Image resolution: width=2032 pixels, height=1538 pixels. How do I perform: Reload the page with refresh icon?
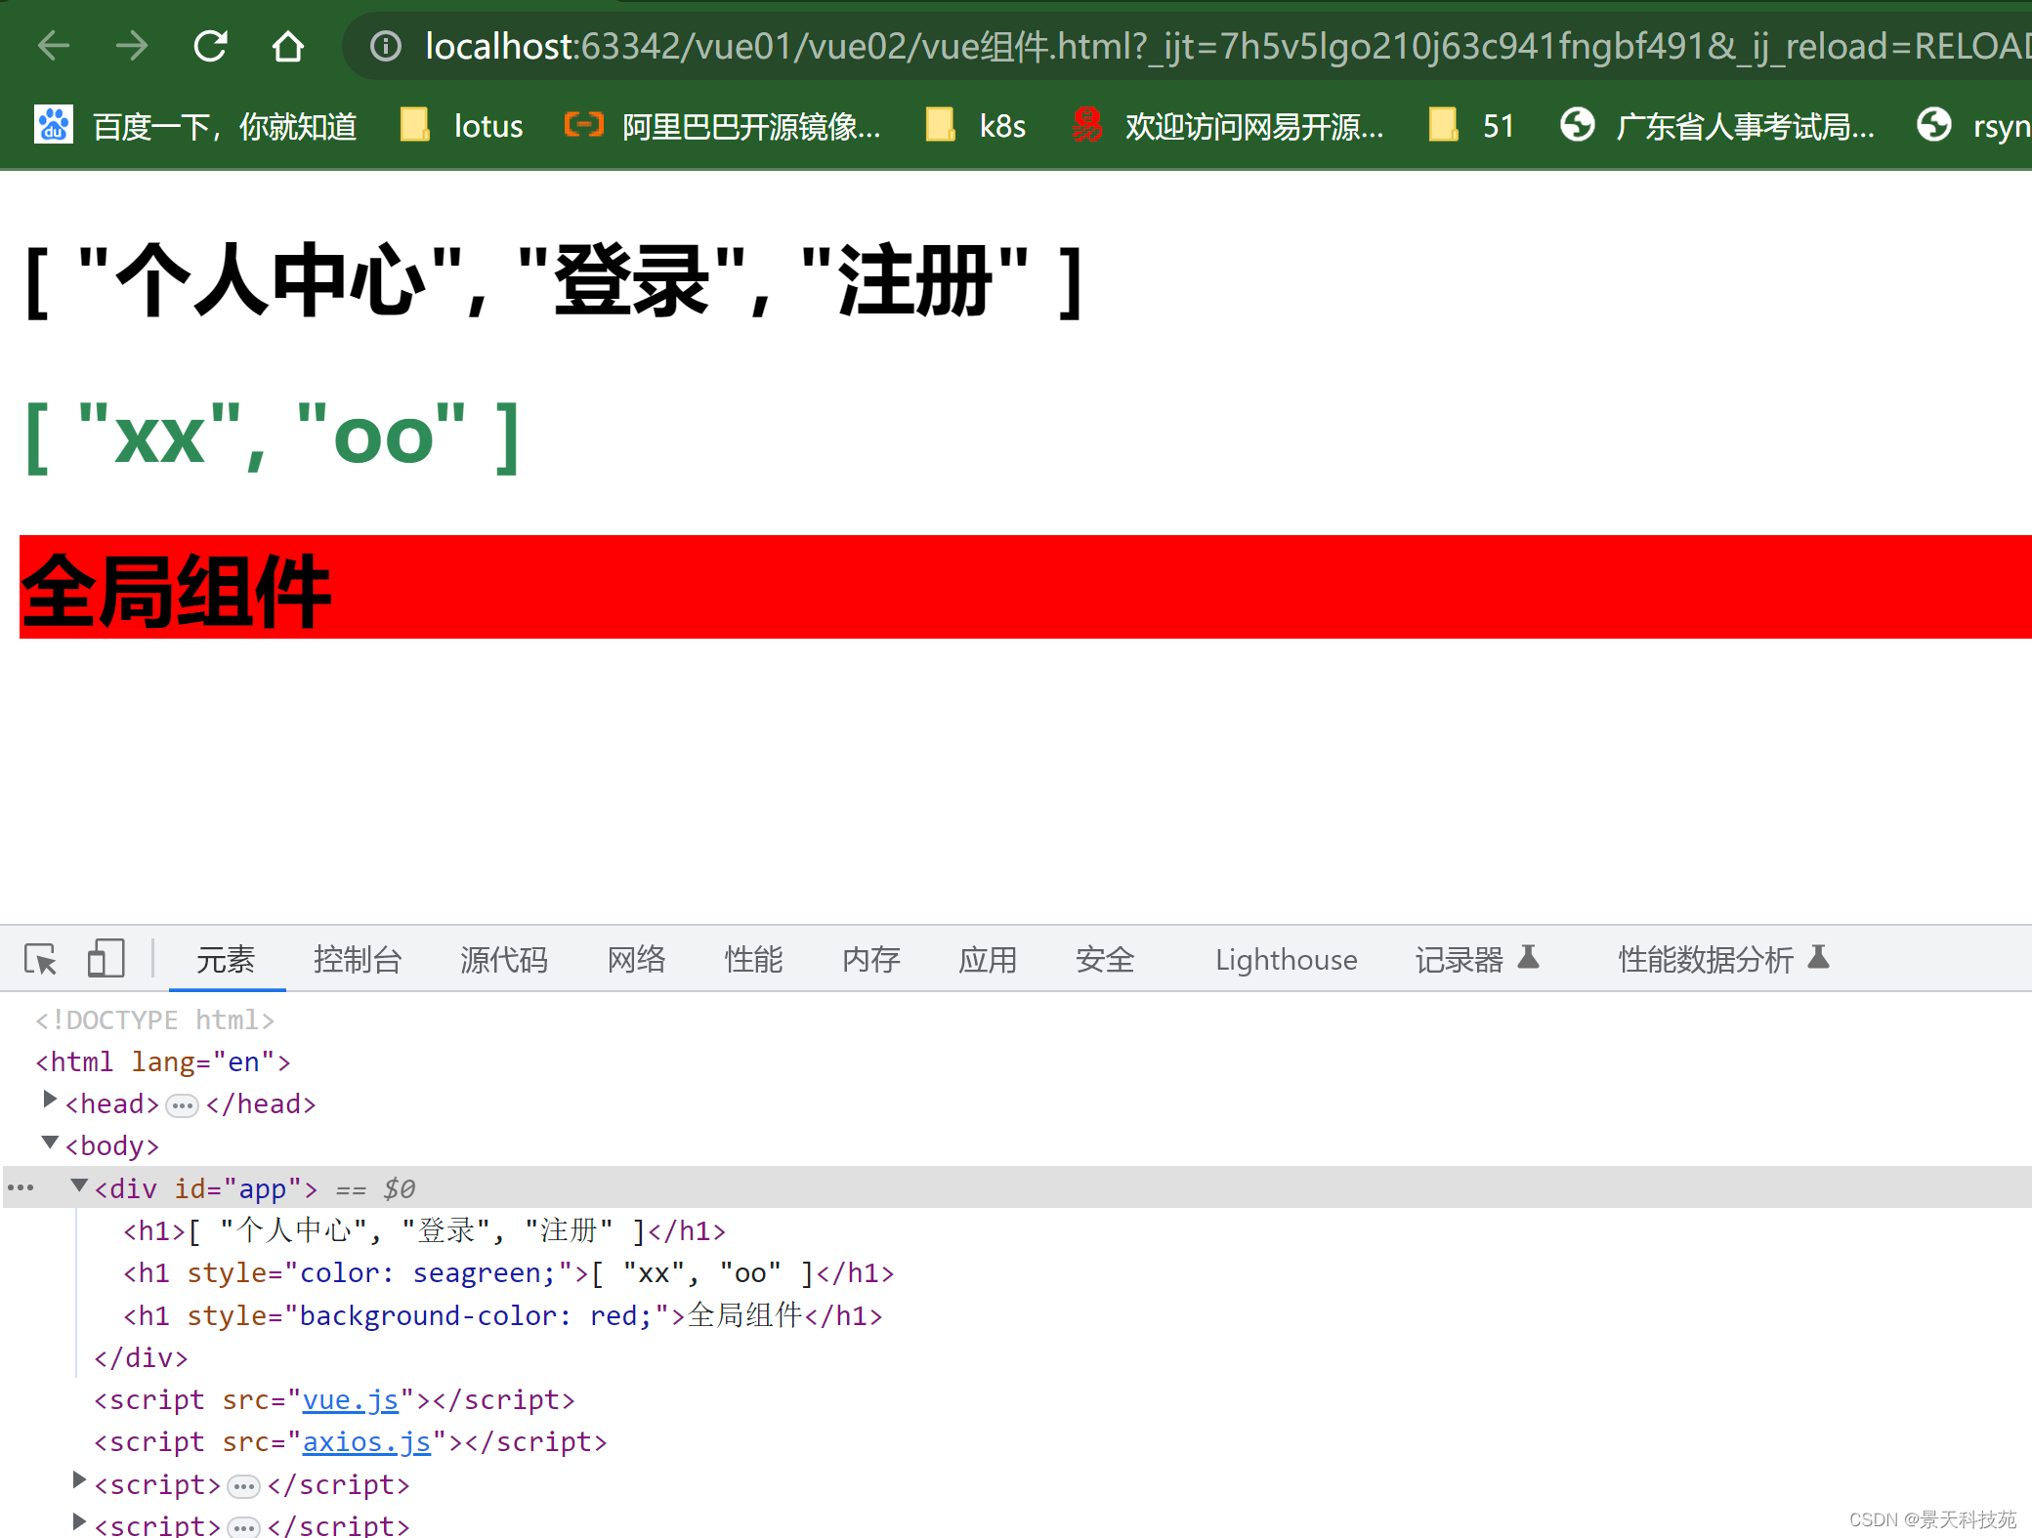(x=210, y=46)
